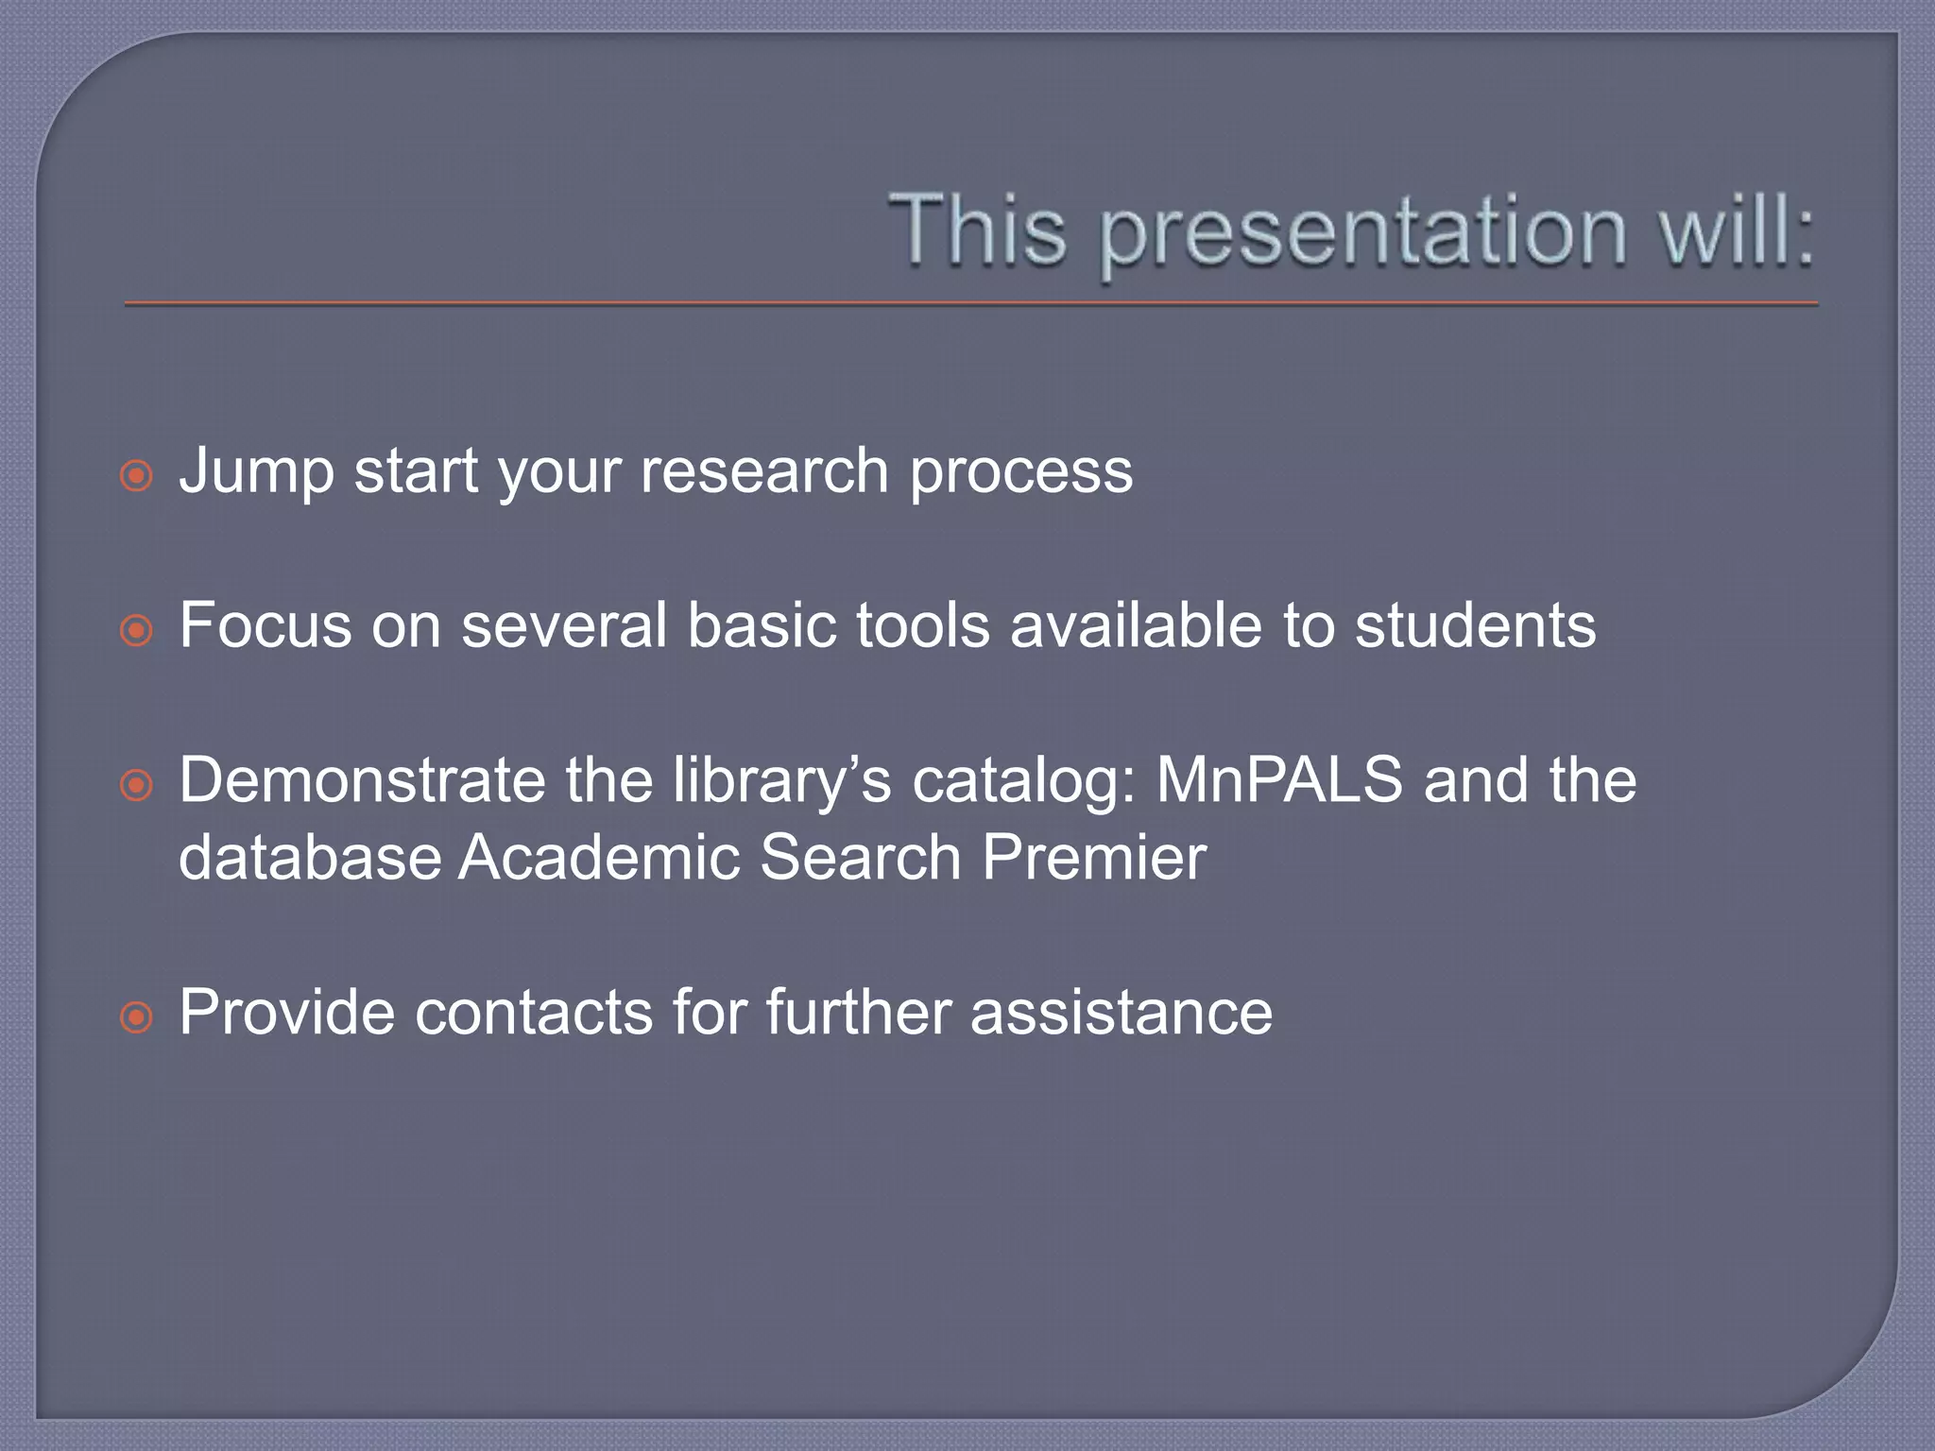Screen dimensions: 1935x1451
Task: Click the word research in first bullet
Action: (x=764, y=470)
